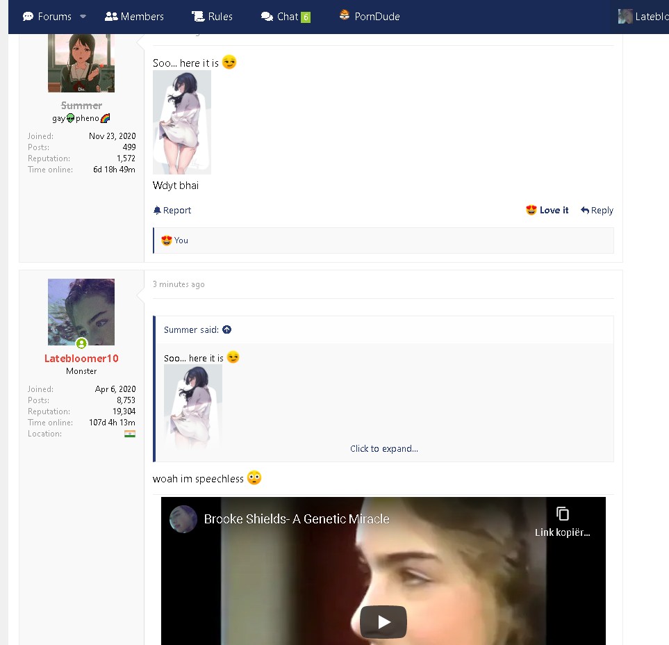Select Latebloomer10's reputation value 19,304
The image size is (669, 645).
coord(124,411)
